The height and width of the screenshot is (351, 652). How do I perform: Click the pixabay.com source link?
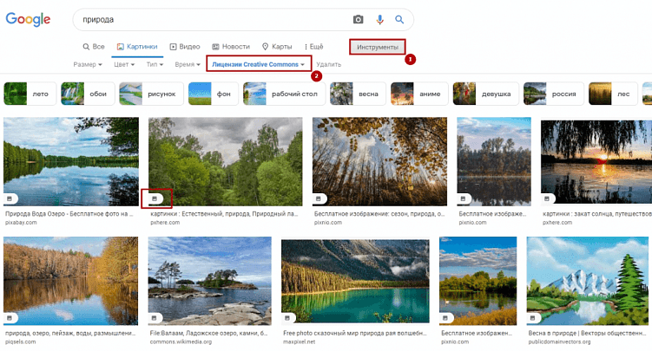pos(21,223)
